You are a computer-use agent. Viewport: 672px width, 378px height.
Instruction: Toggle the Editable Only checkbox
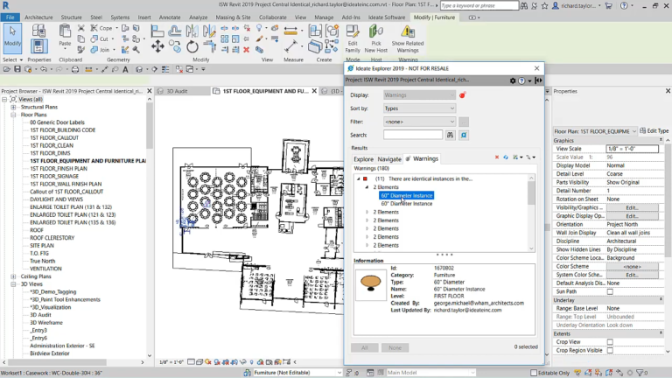pos(534,373)
